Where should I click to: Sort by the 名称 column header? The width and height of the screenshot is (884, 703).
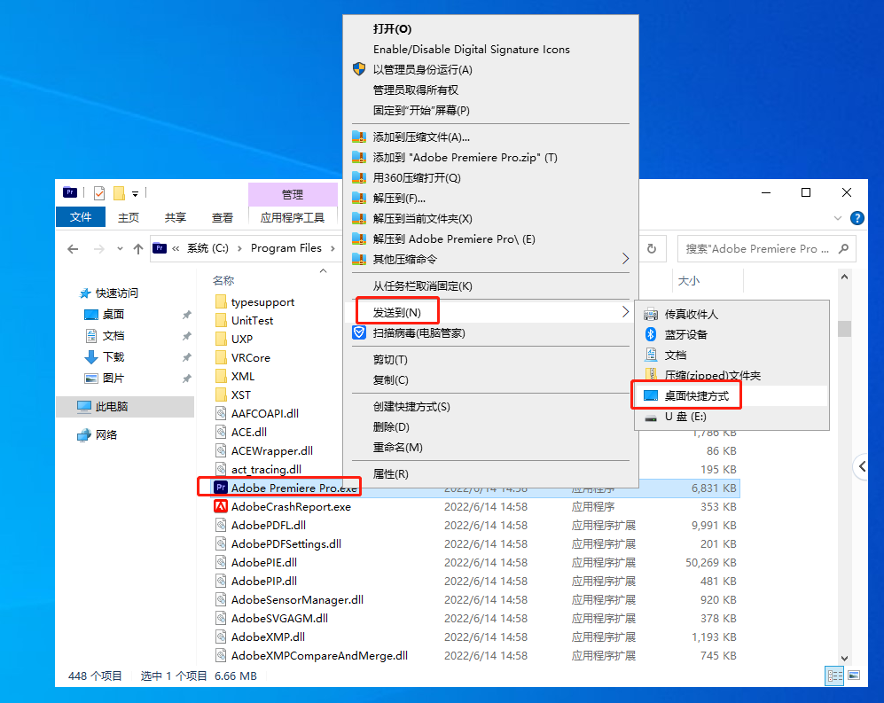(x=223, y=281)
